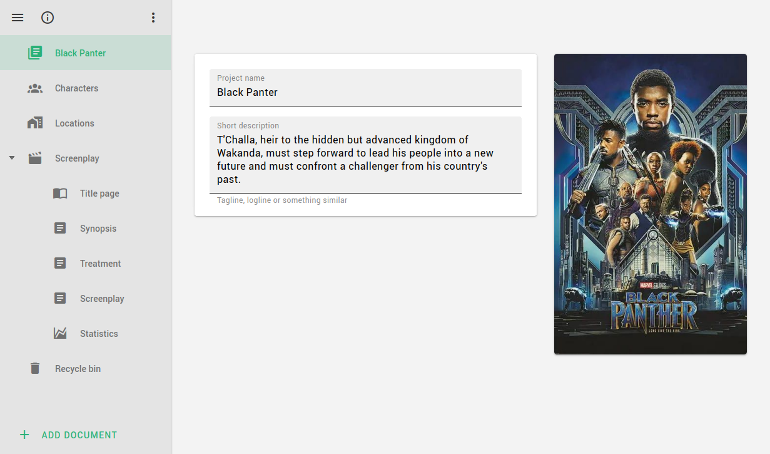Select the Black Panter project icon
This screenshot has width=770, height=454.
click(x=35, y=53)
